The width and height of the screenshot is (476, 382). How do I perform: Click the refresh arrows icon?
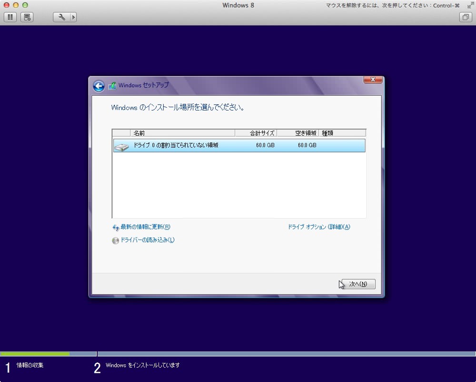116,228
